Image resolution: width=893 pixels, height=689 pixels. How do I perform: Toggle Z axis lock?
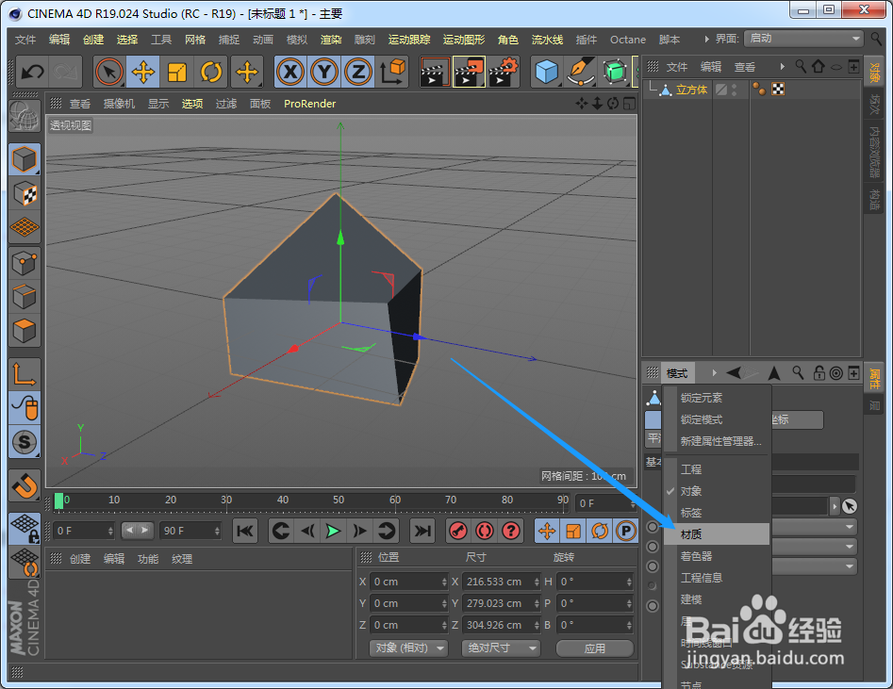click(x=358, y=72)
